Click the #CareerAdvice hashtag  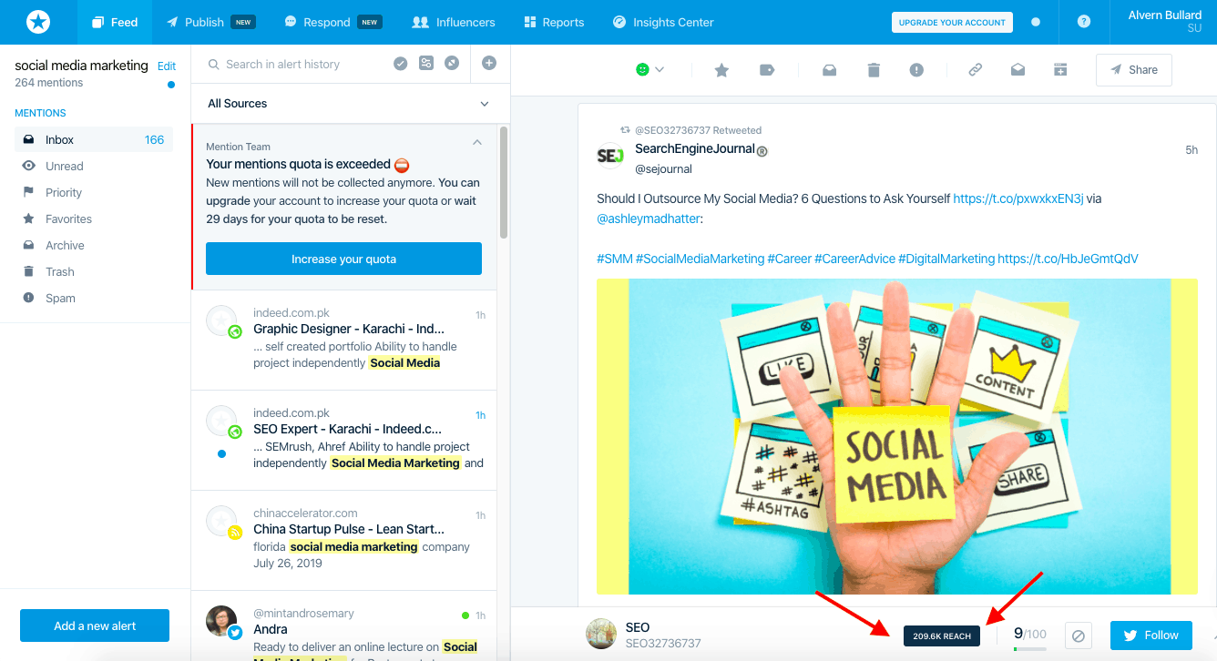pyautogui.click(x=854, y=259)
